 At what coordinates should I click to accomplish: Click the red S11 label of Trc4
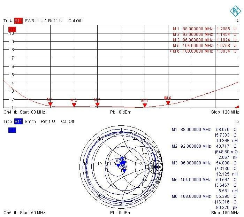click(18, 21)
